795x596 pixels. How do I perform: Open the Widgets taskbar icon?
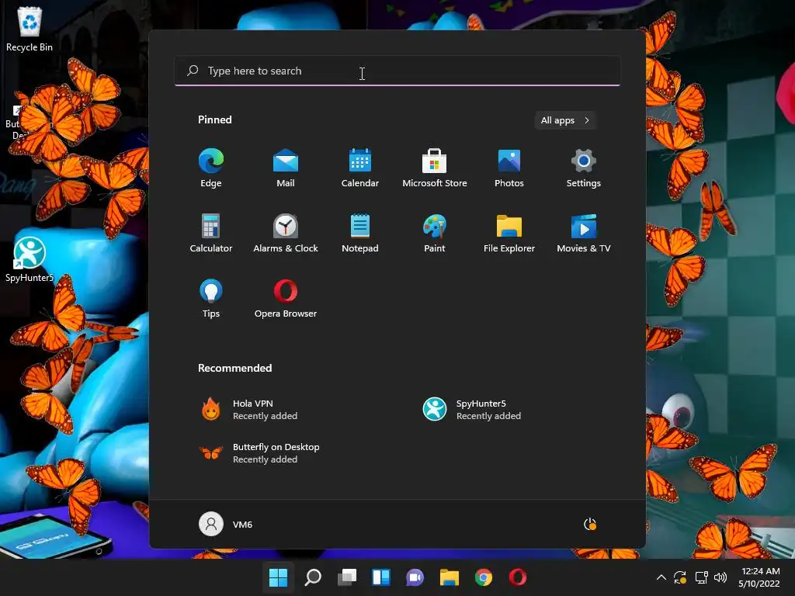[380, 577]
